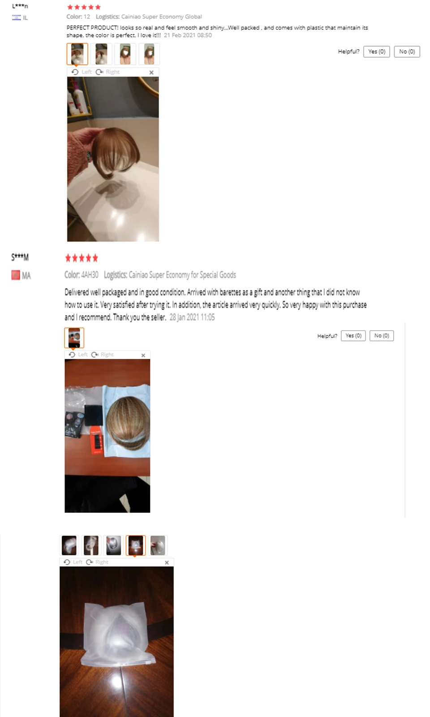Click the enlarged hair bangs photo

tap(113, 159)
